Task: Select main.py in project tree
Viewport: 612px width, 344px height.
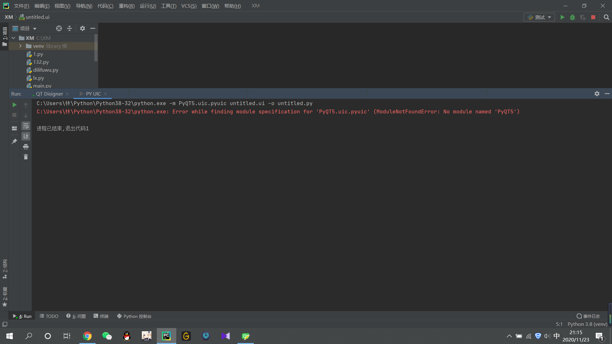Action: [x=42, y=86]
